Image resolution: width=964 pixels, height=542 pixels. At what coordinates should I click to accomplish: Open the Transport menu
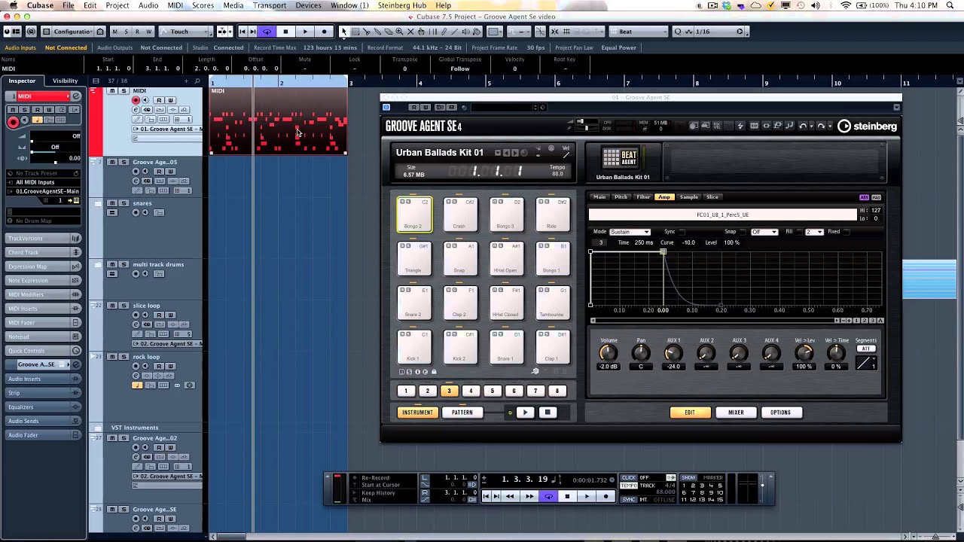tap(270, 5)
